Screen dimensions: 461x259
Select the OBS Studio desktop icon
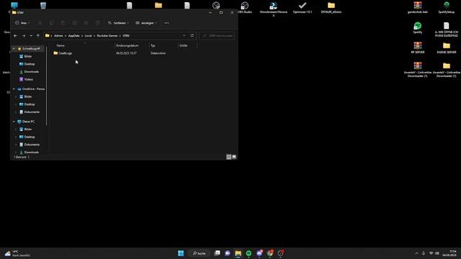tap(245, 8)
